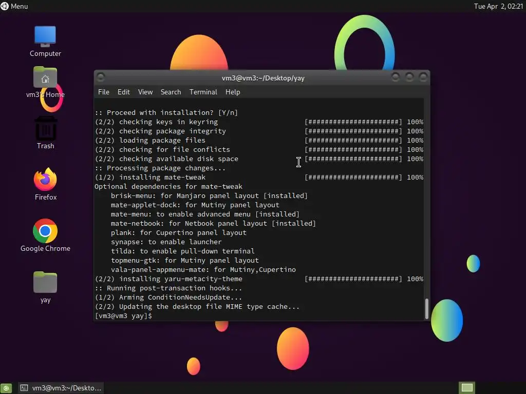Image resolution: width=526 pixels, height=394 pixels.
Task: Click text "checking package integrity"
Action: 173,131
